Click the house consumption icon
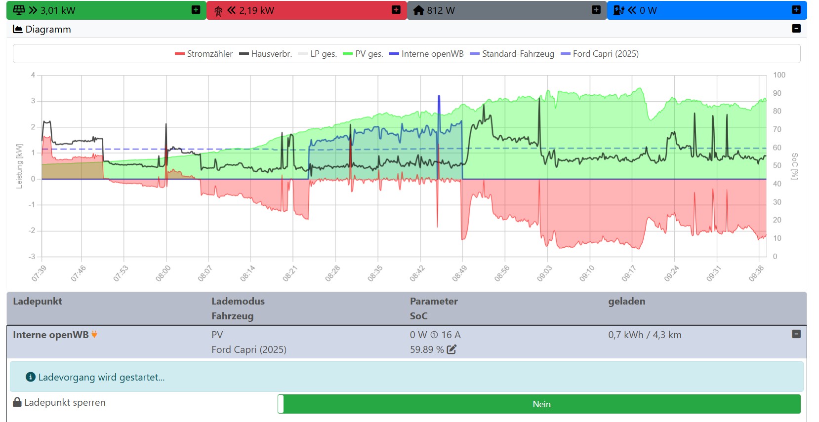Image resolution: width=819 pixels, height=422 pixels. pos(418,10)
